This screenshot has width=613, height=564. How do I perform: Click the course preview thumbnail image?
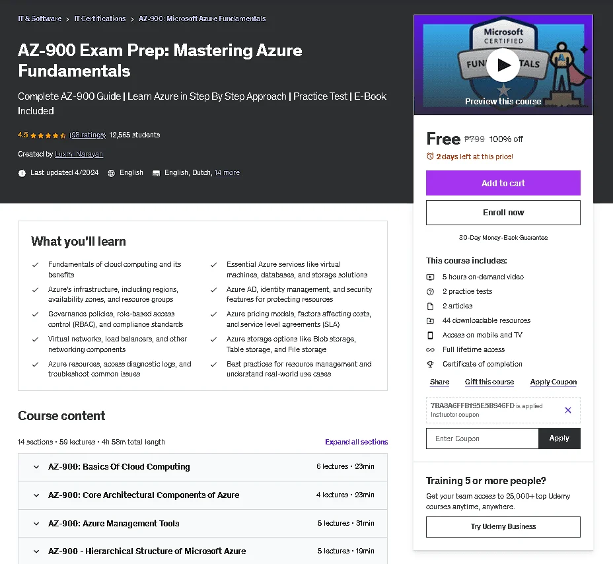503,65
